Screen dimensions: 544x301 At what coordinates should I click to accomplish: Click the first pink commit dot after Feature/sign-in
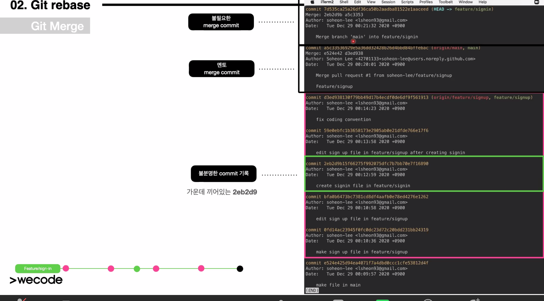[x=66, y=268]
